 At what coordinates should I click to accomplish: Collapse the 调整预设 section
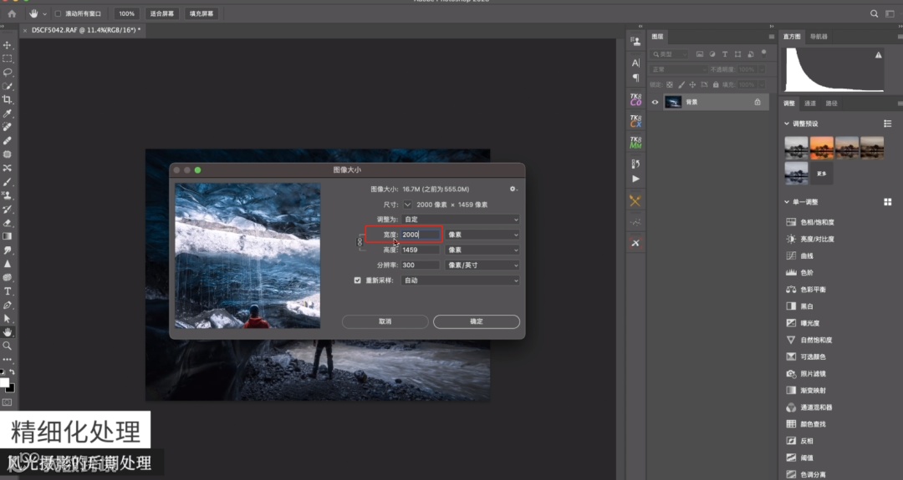[787, 124]
